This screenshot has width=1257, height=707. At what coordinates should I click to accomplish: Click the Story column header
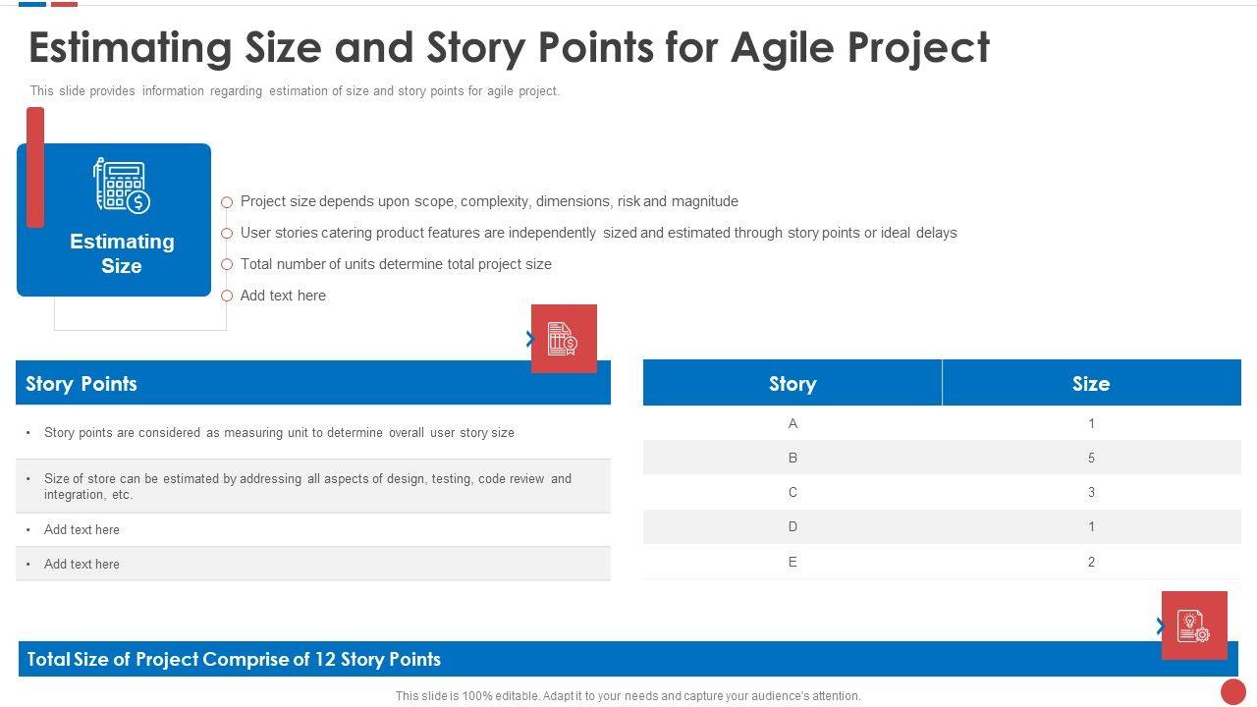point(792,384)
